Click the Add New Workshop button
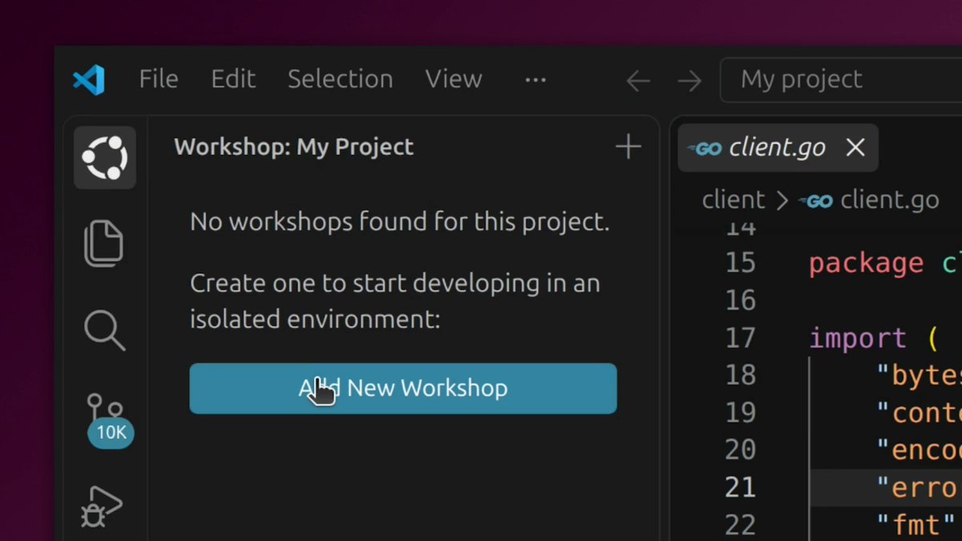Image resolution: width=962 pixels, height=541 pixels. tap(403, 389)
